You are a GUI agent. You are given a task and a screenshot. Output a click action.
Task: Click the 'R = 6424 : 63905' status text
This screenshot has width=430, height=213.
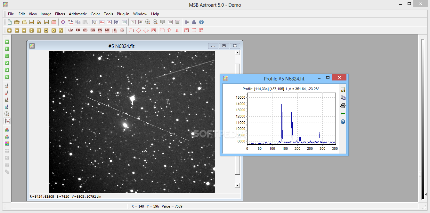pyautogui.click(x=42, y=196)
